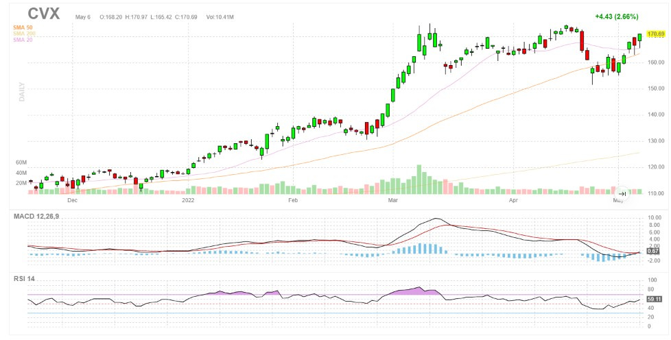Click the C:170.69 close value
This screenshot has height=340, width=671.
pos(186,17)
